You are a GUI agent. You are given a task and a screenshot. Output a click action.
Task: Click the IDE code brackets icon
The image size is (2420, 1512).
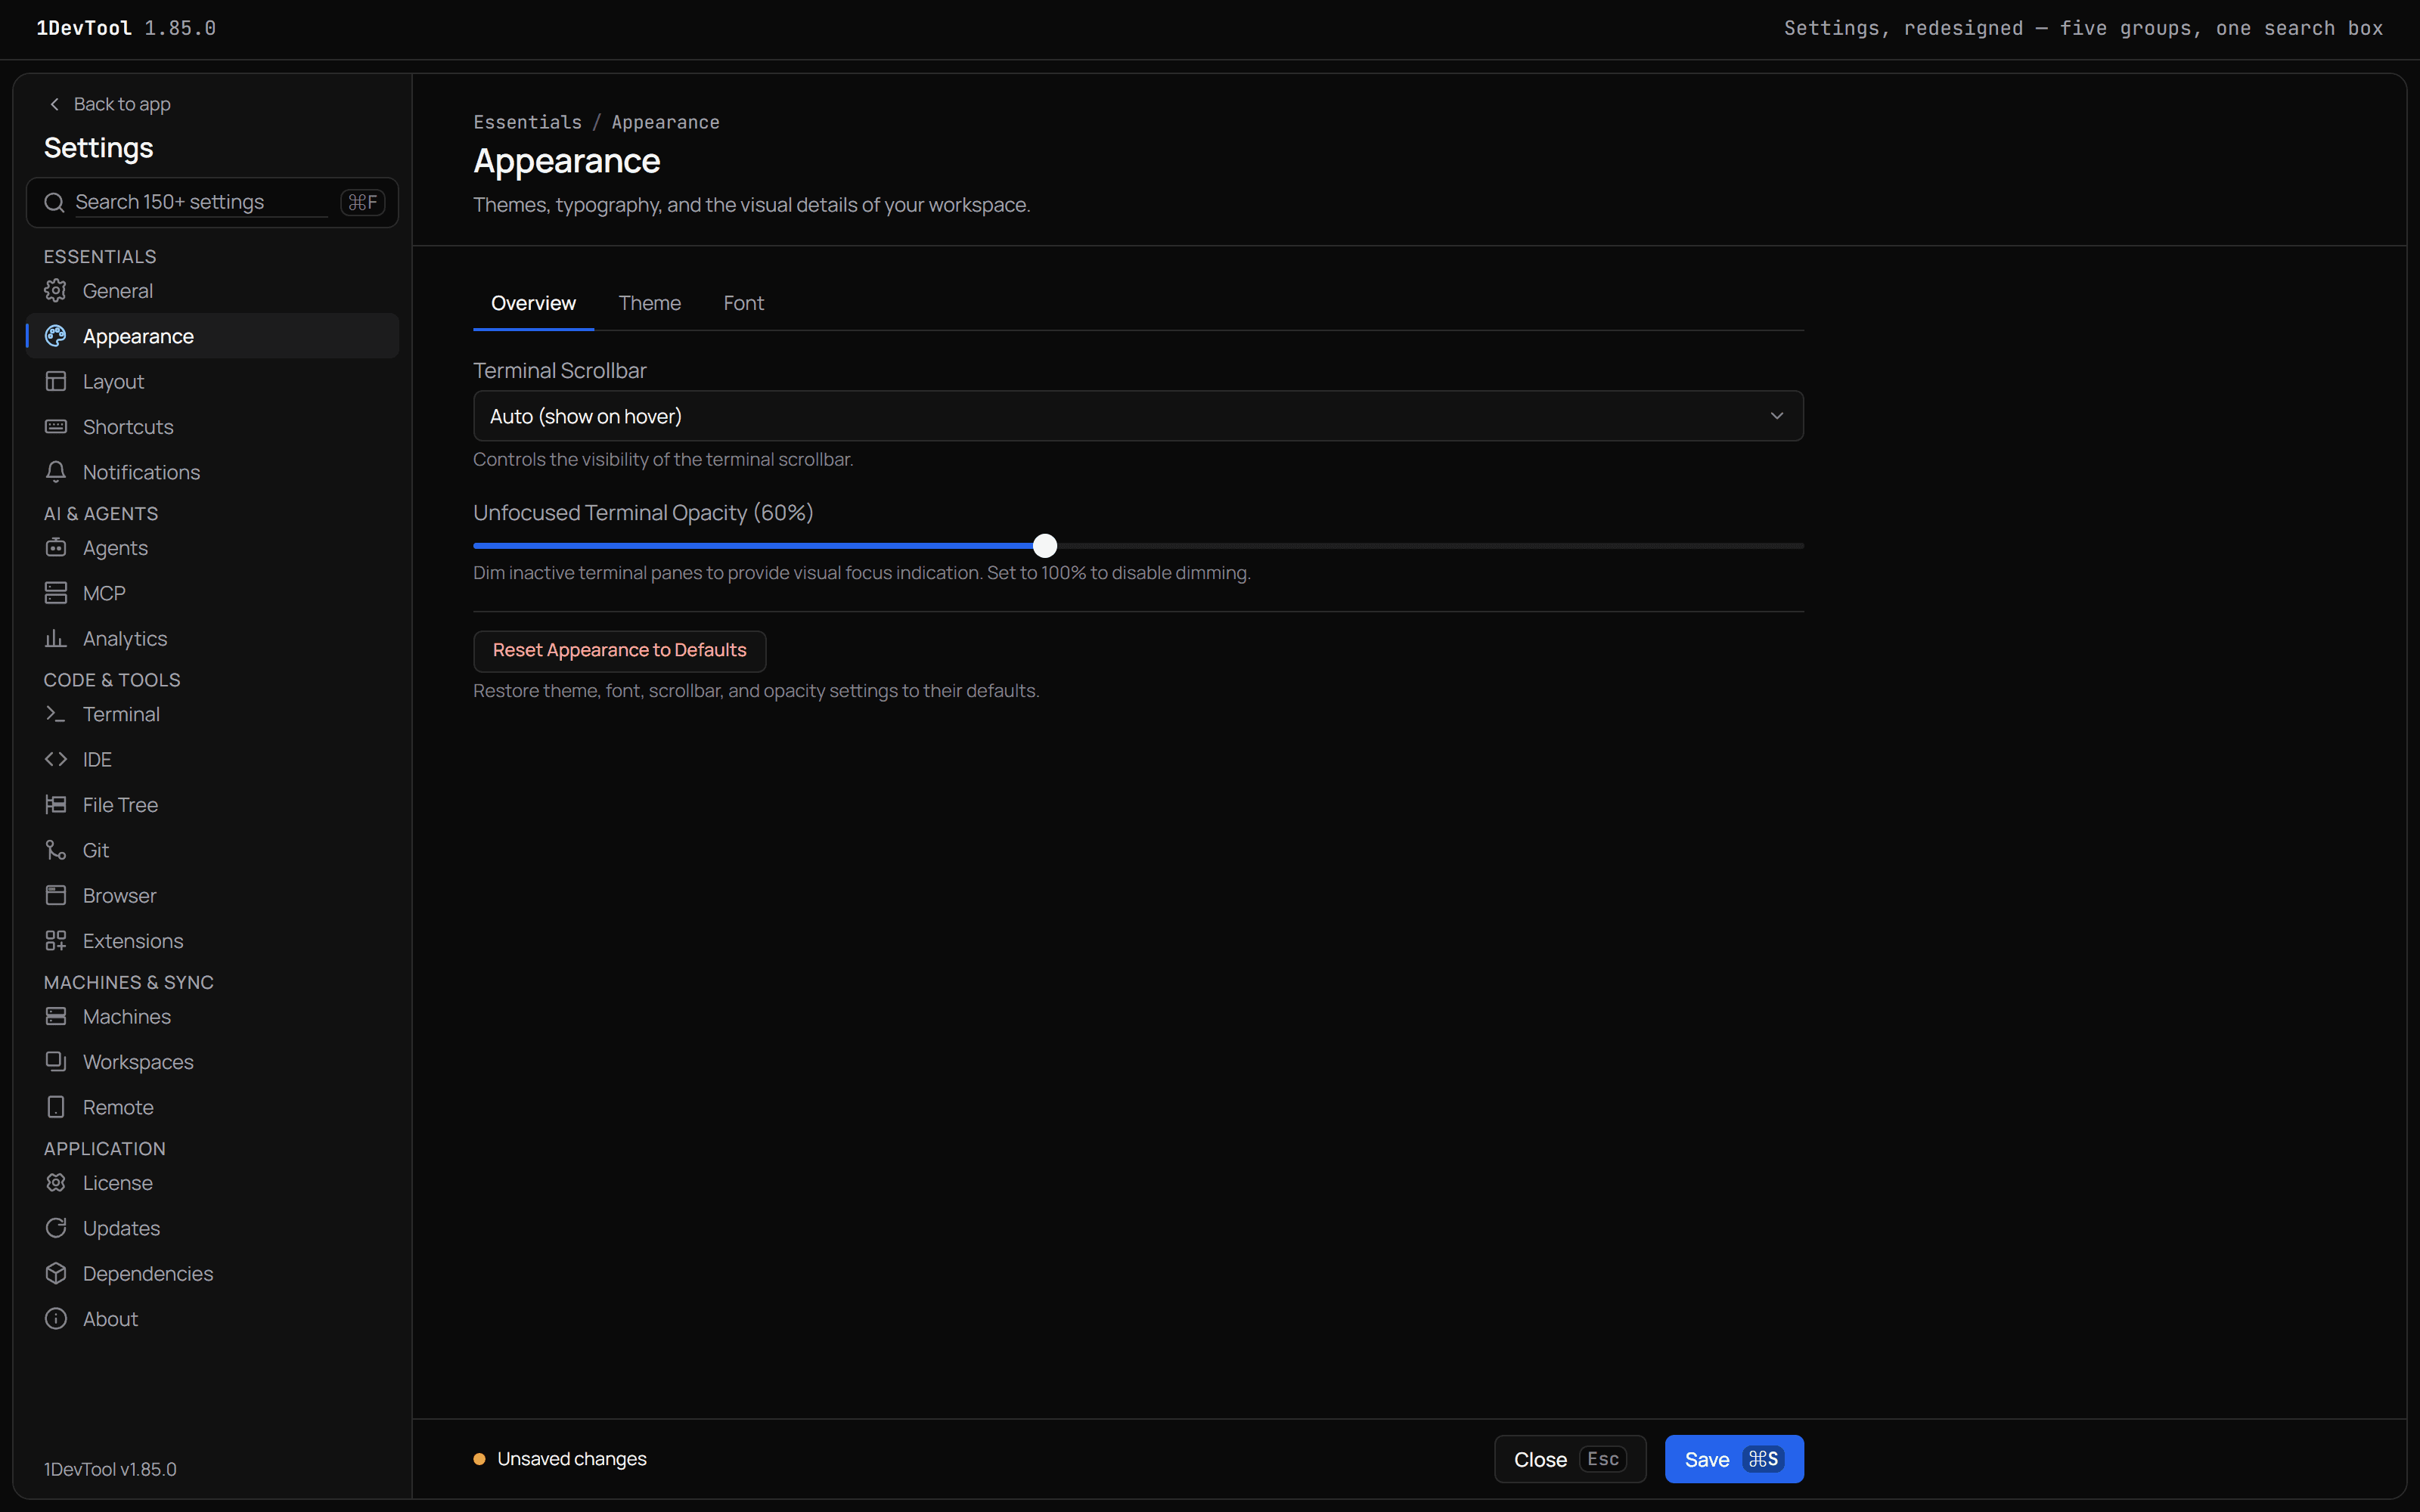point(56,760)
